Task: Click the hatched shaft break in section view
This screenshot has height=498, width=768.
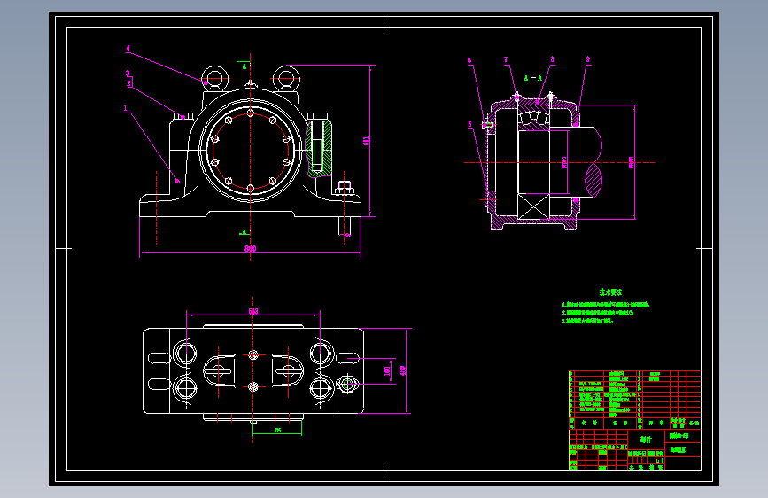Action: click(593, 181)
